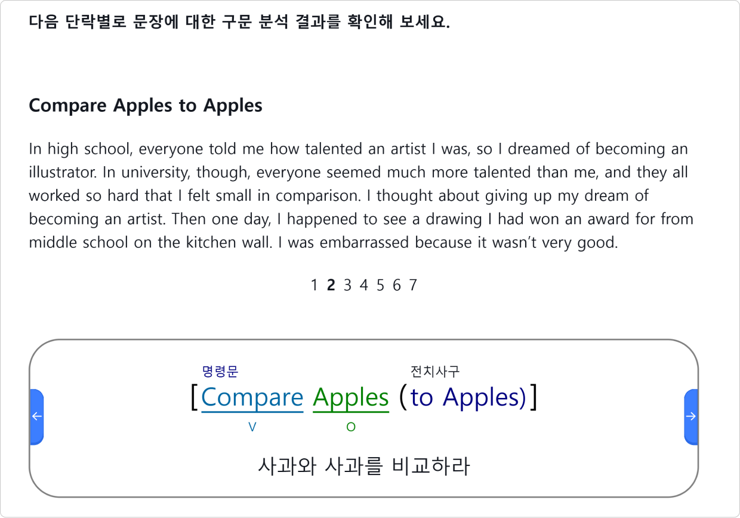Select the bold page number 2
740x518 pixels.
[x=331, y=286]
